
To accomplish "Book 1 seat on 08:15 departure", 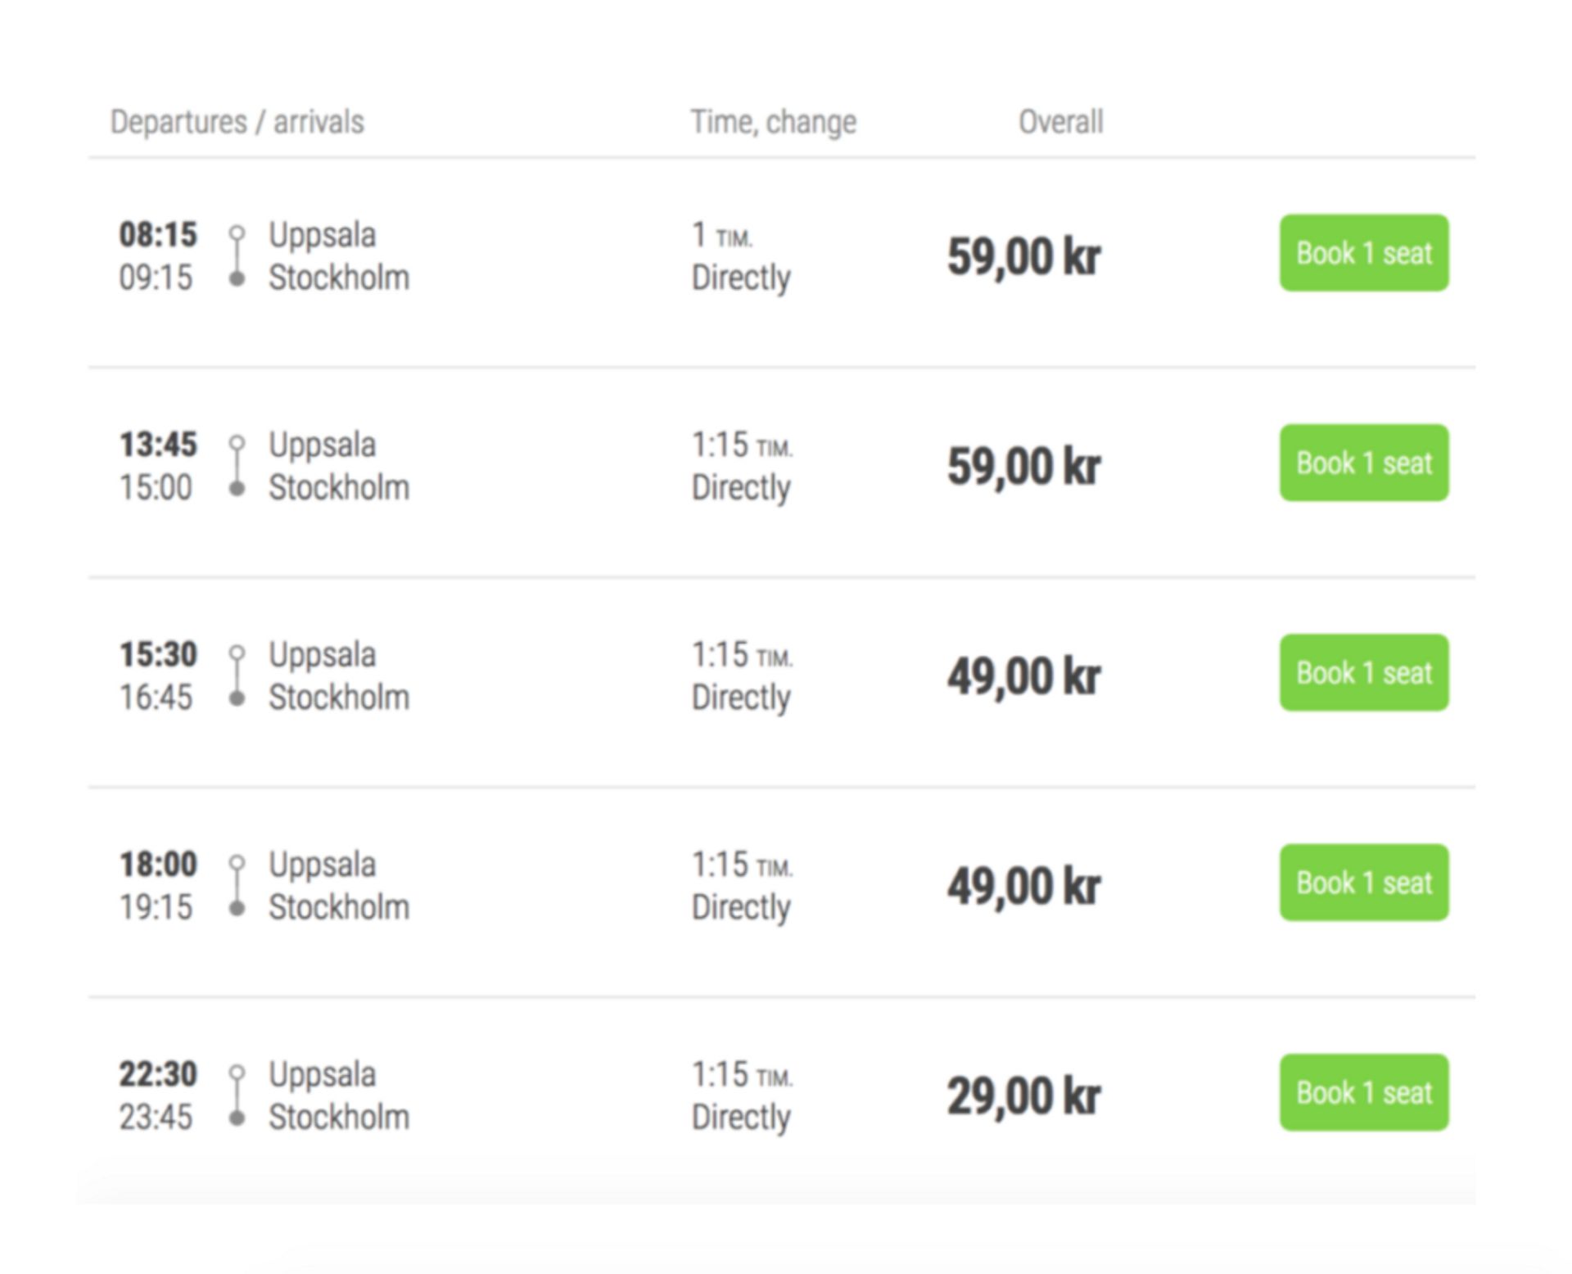I will 1364,253.
